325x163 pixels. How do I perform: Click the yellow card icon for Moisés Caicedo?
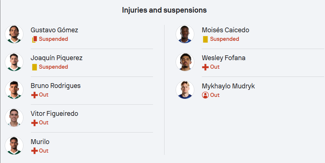pyautogui.click(x=205, y=39)
